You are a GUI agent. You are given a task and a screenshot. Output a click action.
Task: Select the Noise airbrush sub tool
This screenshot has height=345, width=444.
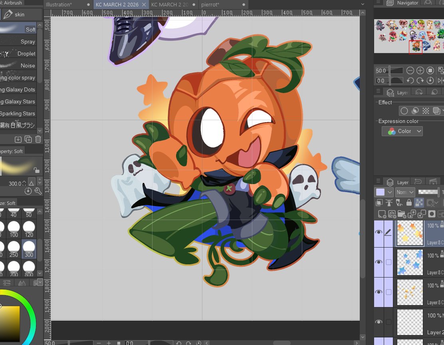[18, 65]
